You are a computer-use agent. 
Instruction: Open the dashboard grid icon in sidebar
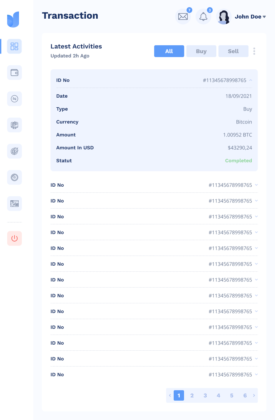14,46
